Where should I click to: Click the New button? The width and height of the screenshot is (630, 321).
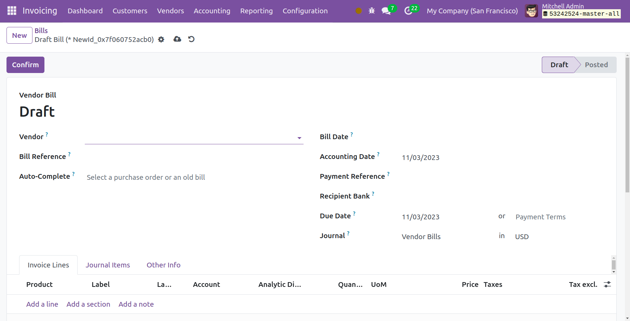19,35
